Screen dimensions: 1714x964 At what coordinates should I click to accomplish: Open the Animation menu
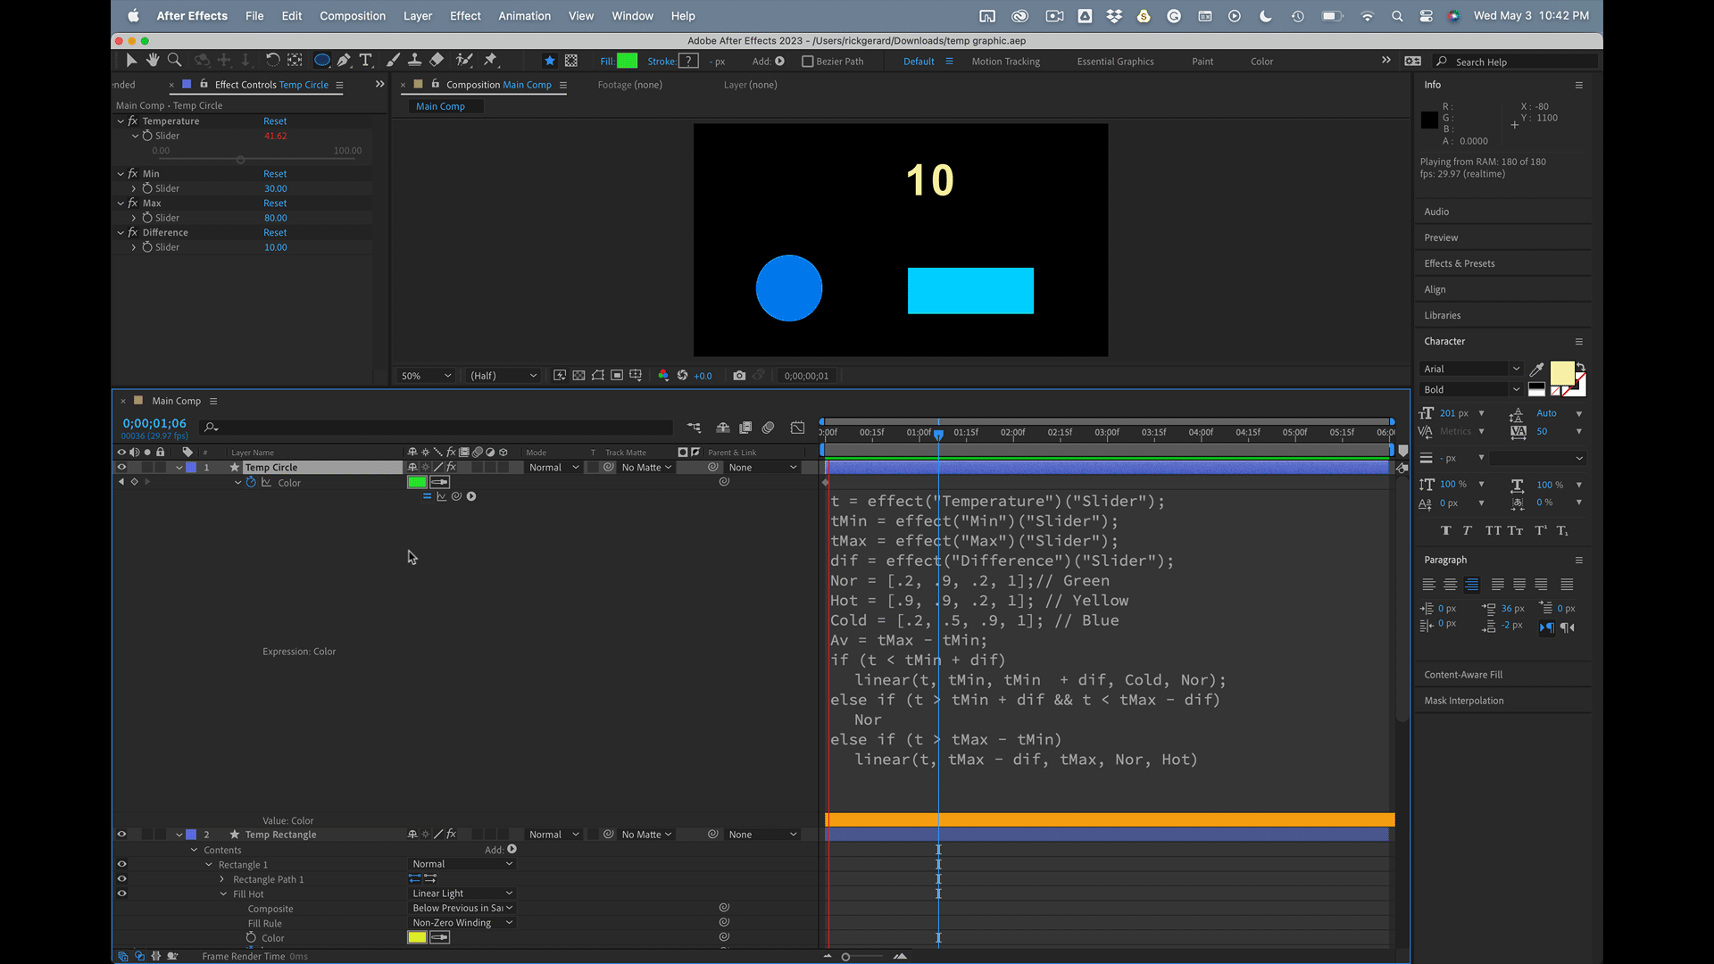click(x=524, y=16)
